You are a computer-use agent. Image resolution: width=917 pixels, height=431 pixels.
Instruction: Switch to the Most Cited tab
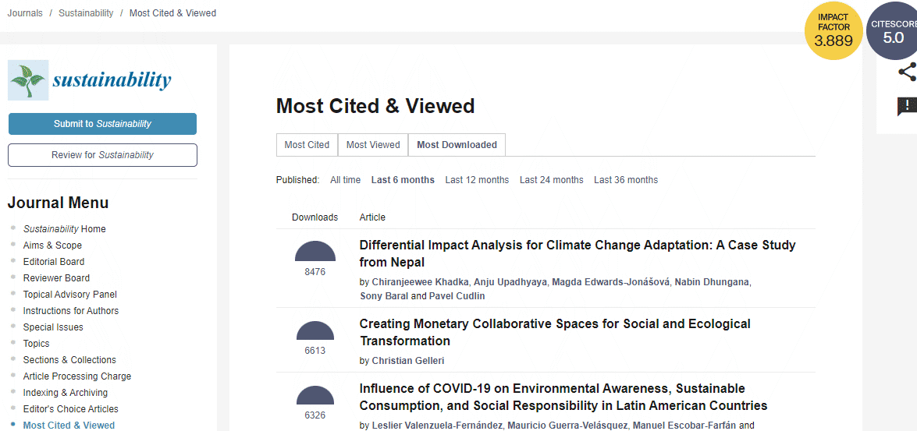coord(307,145)
